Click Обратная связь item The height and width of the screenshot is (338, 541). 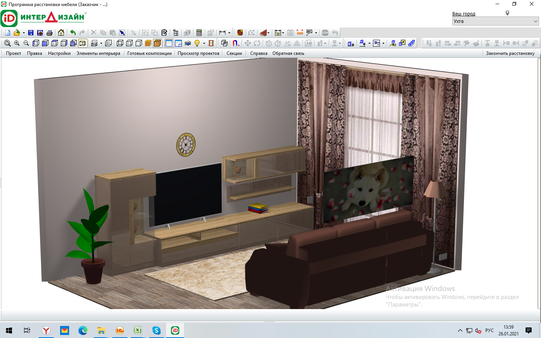click(x=288, y=53)
